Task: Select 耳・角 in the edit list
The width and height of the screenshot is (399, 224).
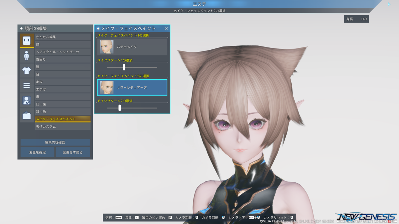Action: (x=63, y=112)
